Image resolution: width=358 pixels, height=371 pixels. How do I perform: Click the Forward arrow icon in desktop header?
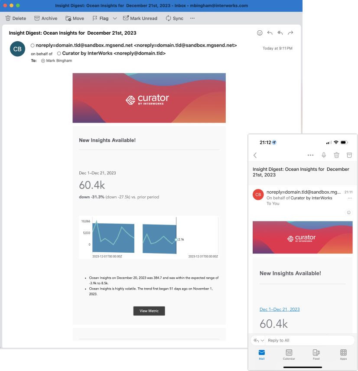pyautogui.click(x=290, y=33)
